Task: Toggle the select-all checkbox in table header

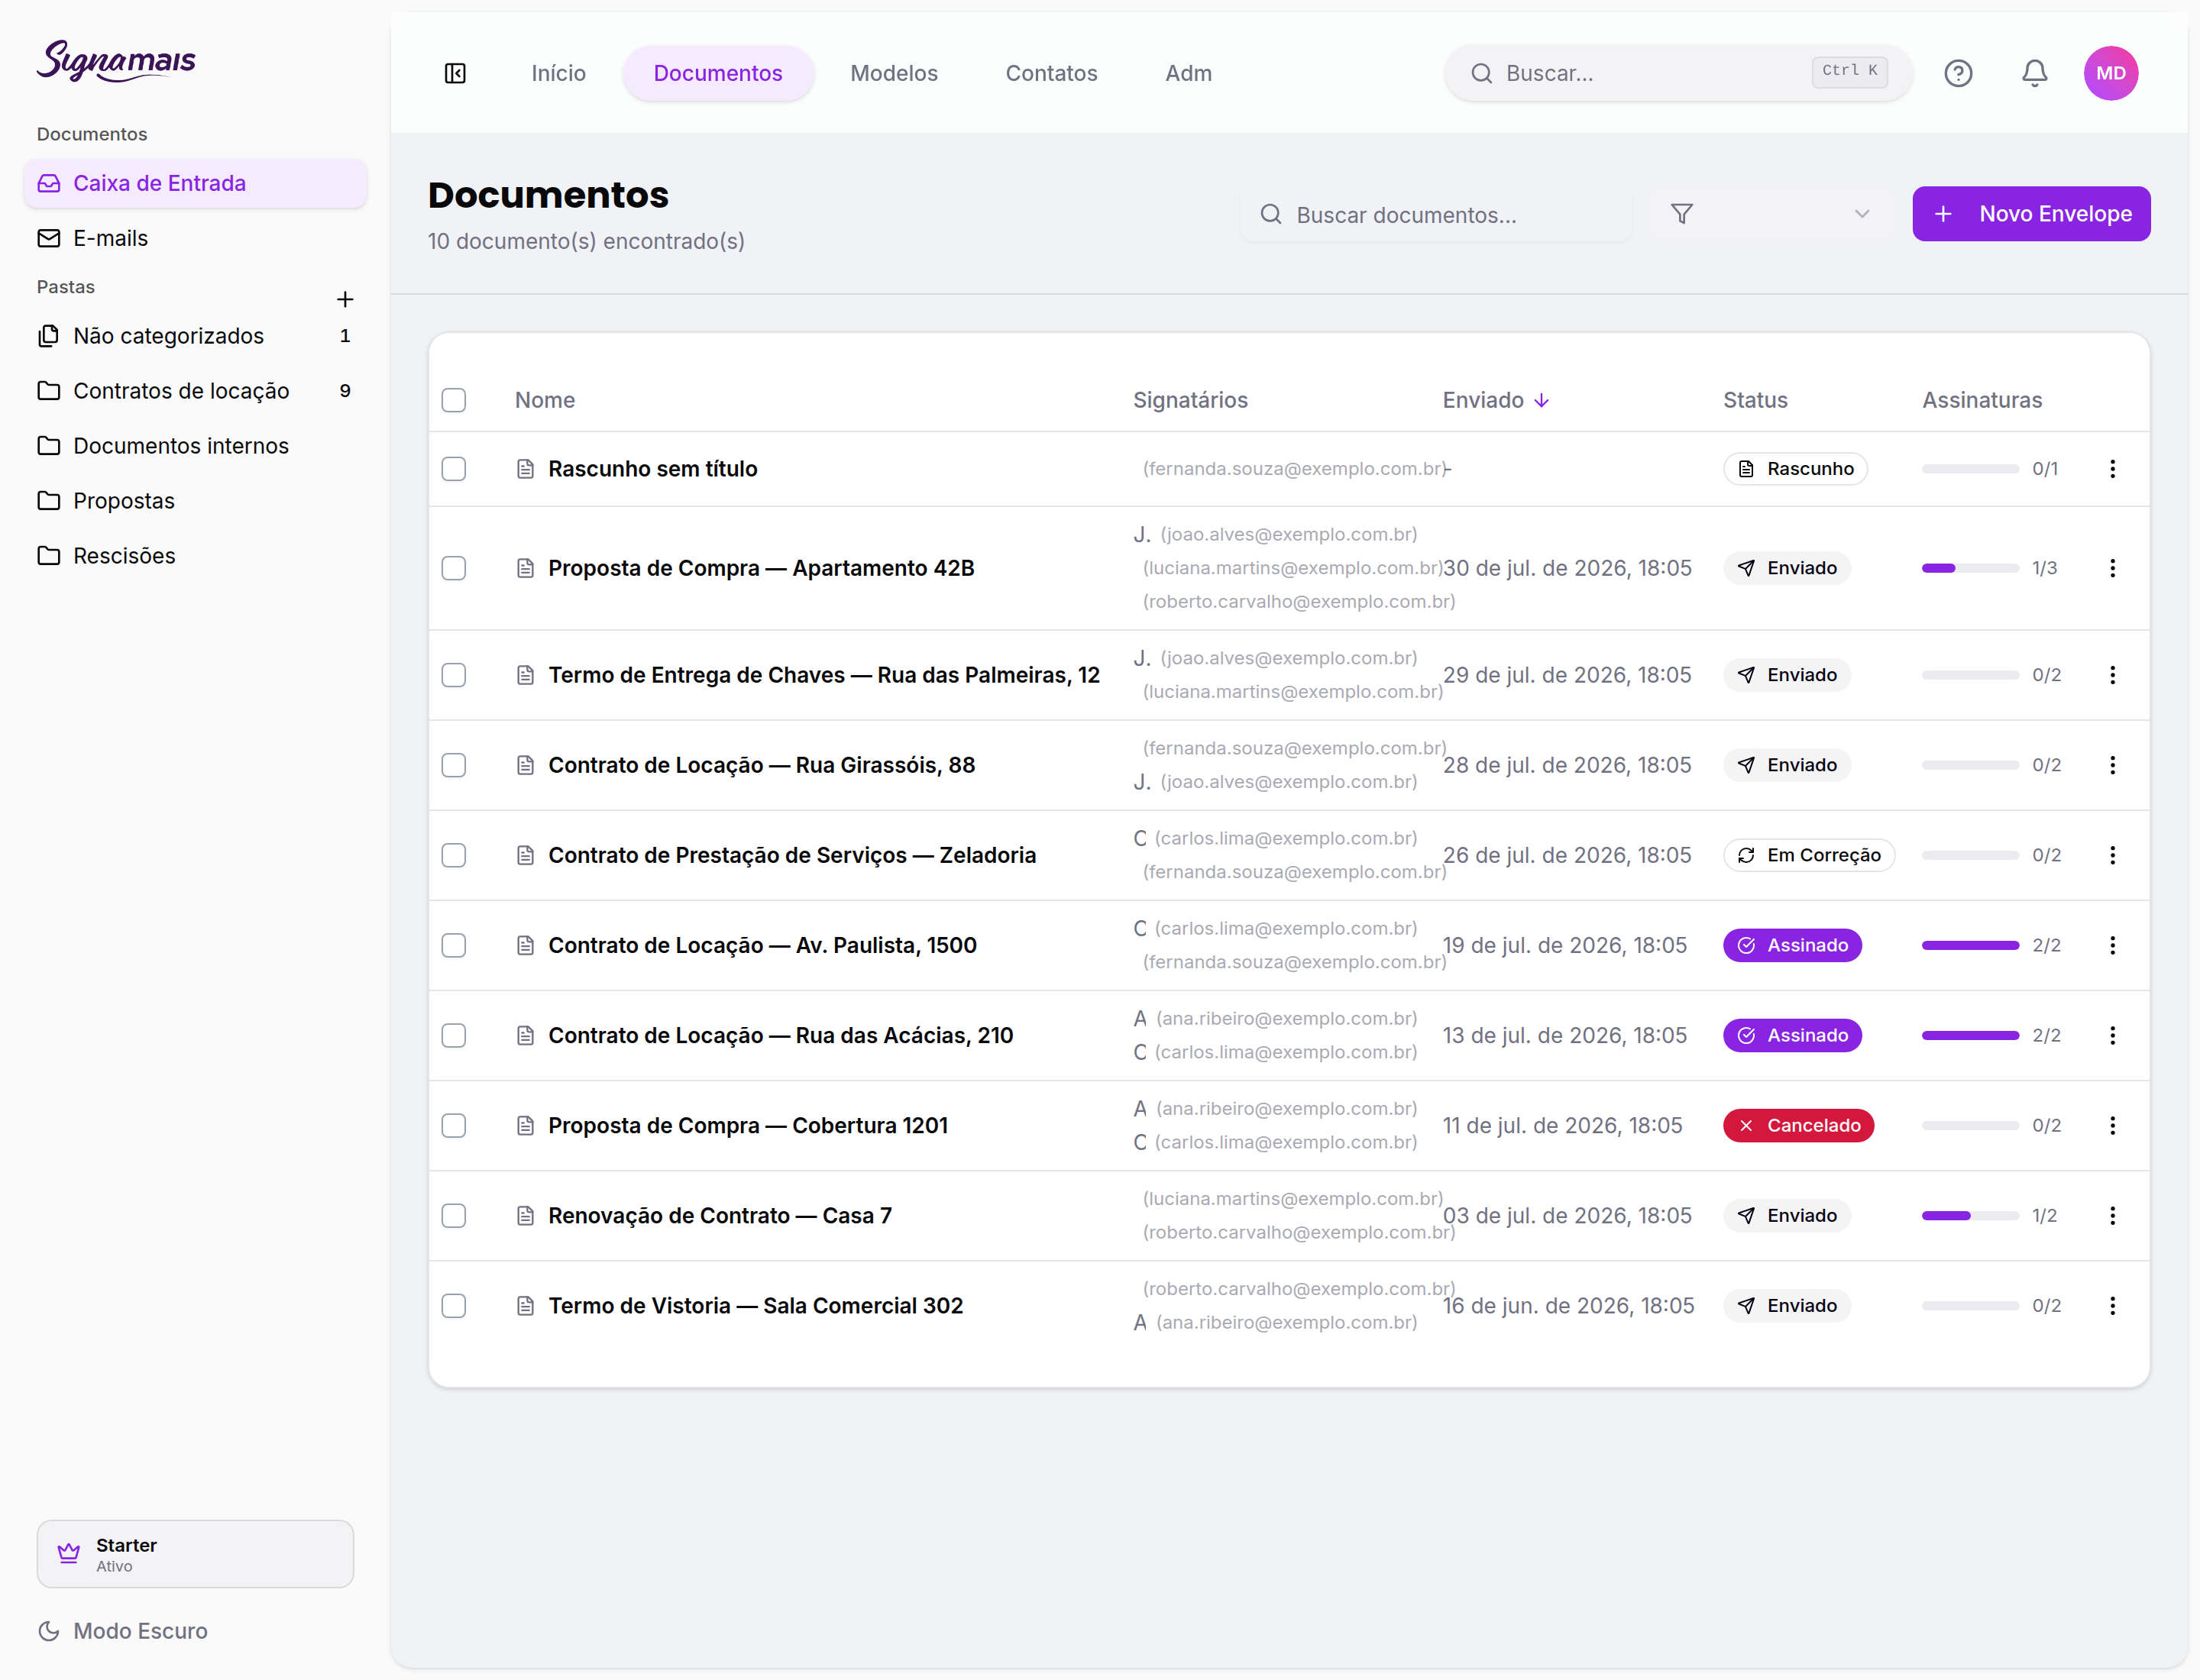Action: pyautogui.click(x=455, y=400)
